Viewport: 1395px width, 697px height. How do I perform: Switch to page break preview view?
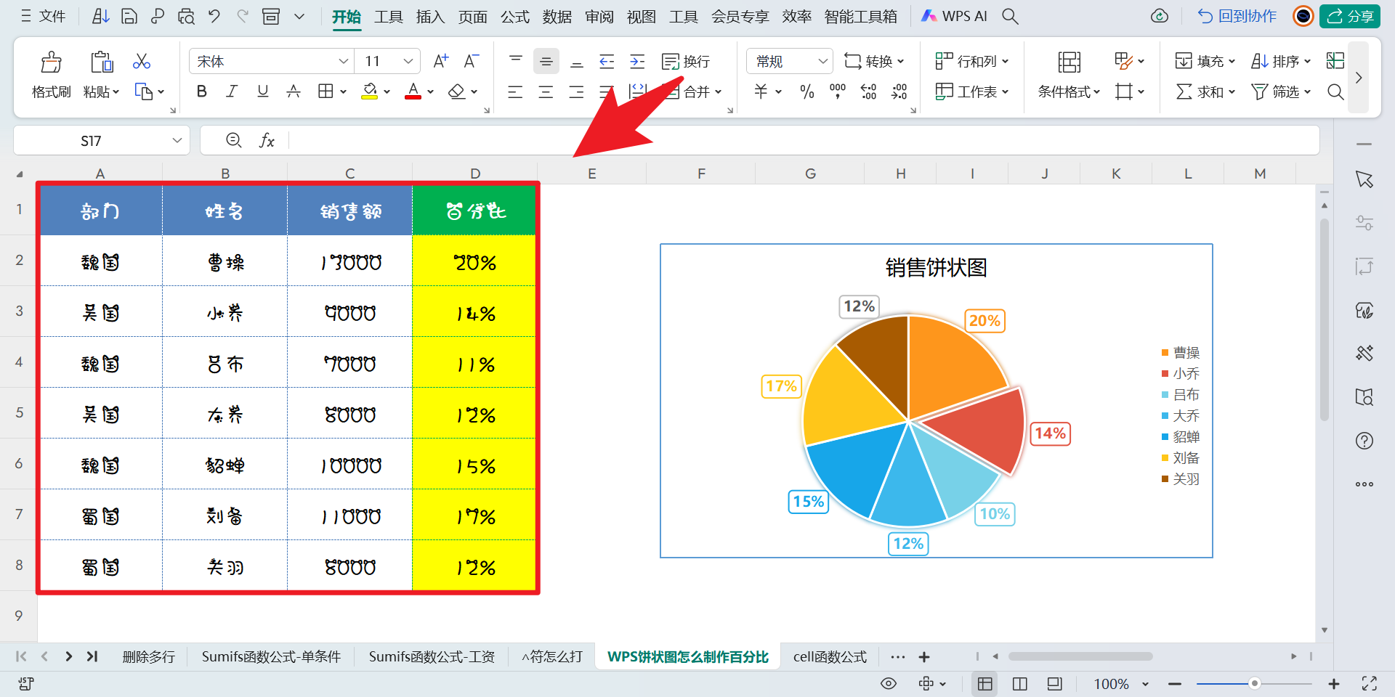pyautogui.click(x=1020, y=683)
